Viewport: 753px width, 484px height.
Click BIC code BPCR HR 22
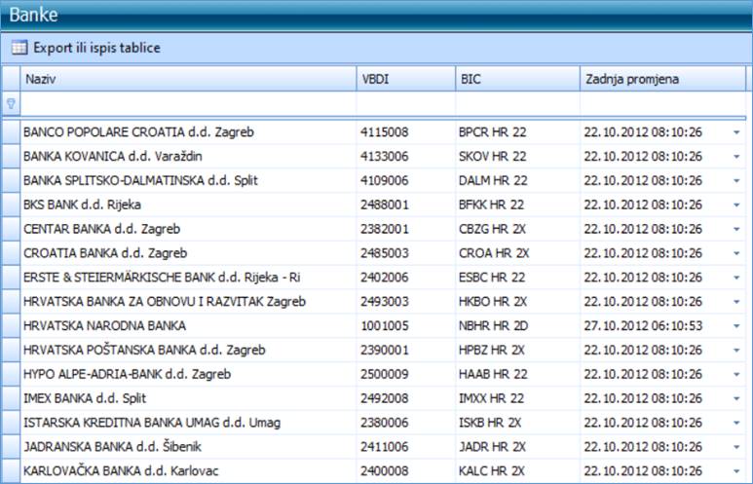pos(492,132)
